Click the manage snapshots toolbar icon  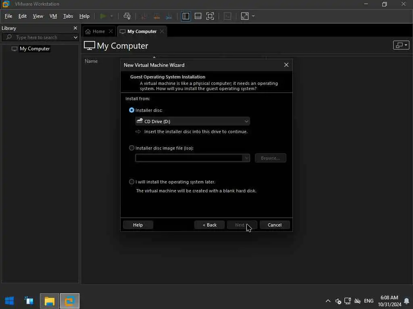pyautogui.click(x=169, y=16)
